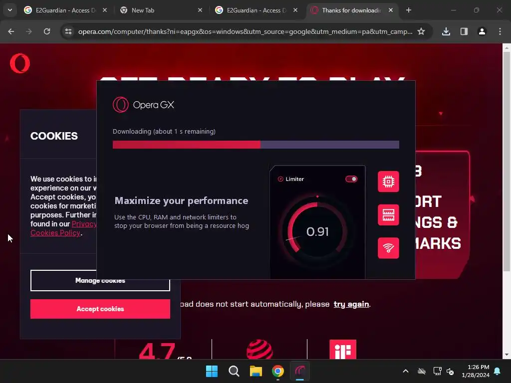This screenshot has height=383, width=511.
Task: Open the Windows Start menu
Action: point(212,371)
